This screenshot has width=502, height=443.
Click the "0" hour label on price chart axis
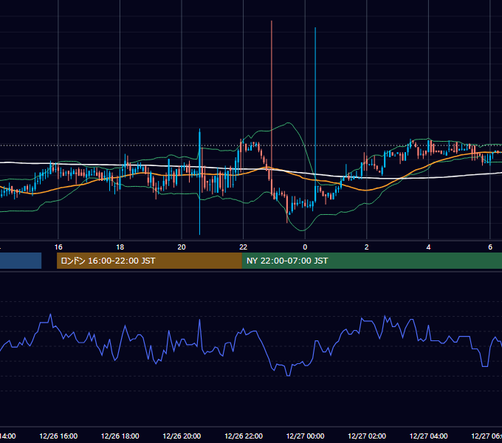click(305, 247)
